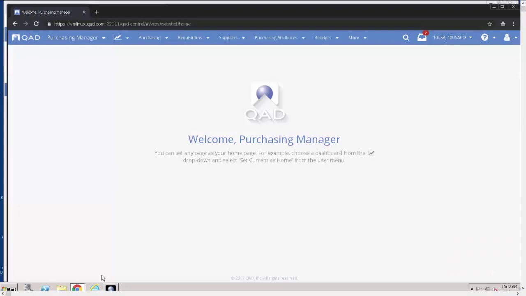Launch Internet Explorer from the taskbar
Viewport: 526px width, 296px height.
[x=95, y=288]
